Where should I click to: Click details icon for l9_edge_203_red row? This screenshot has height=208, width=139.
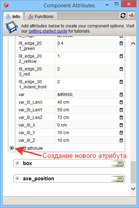click(x=121, y=69)
